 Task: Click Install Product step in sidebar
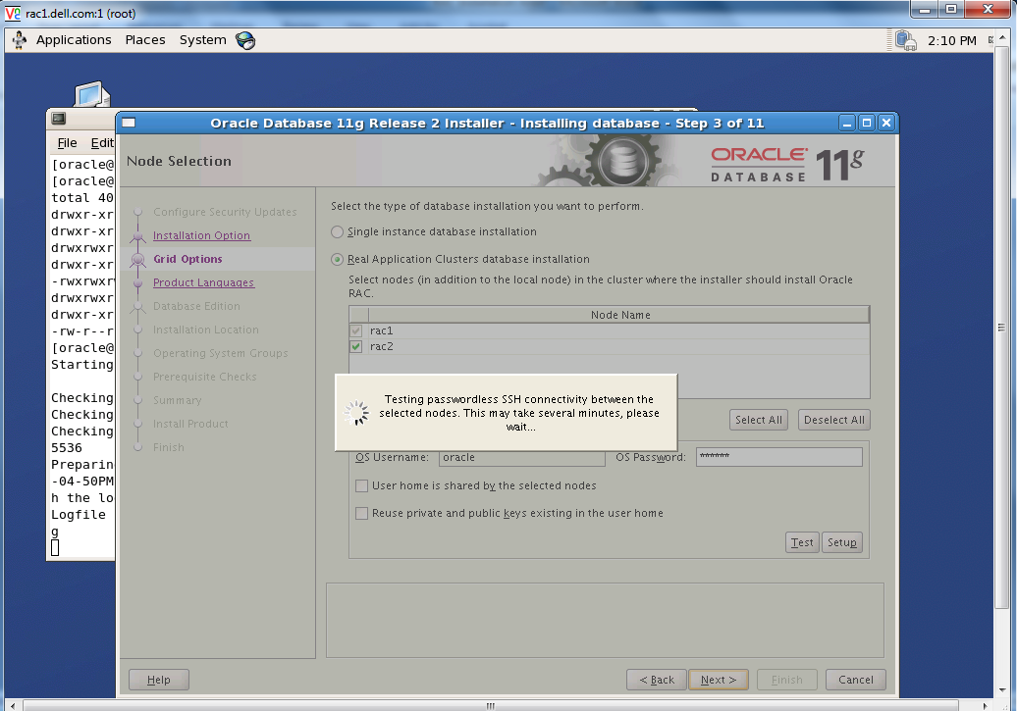click(190, 424)
